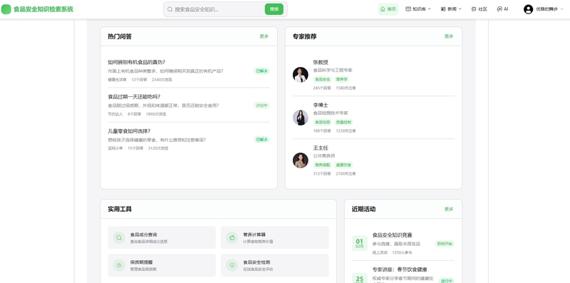Click the 质量控制 tag under 李博士
570x283 pixels.
[x=343, y=122]
